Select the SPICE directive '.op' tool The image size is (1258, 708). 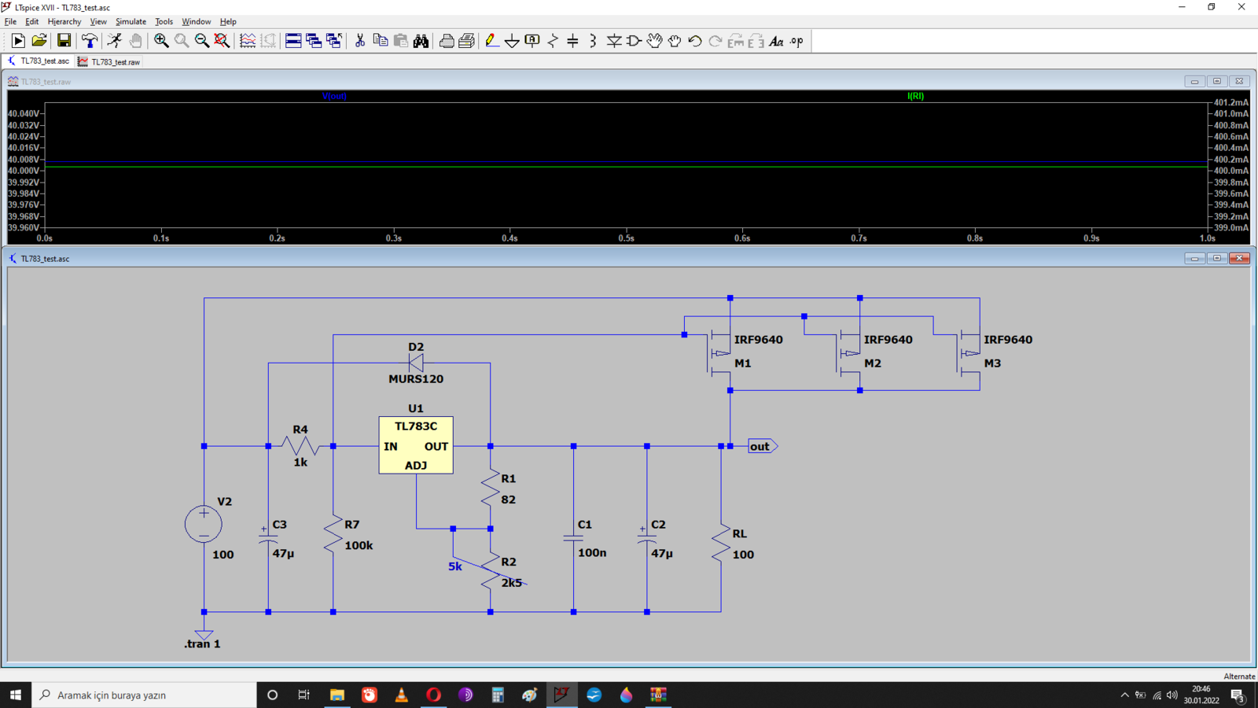tap(797, 41)
